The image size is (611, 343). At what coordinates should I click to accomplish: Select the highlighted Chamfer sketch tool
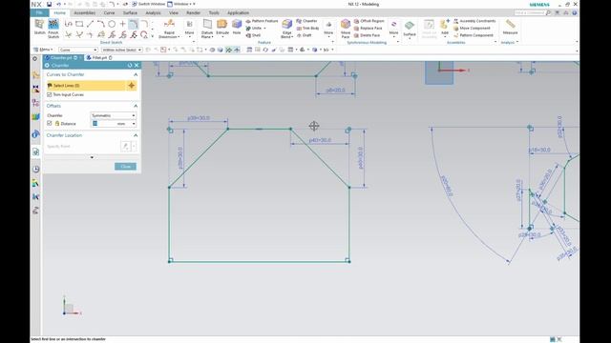click(134, 24)
